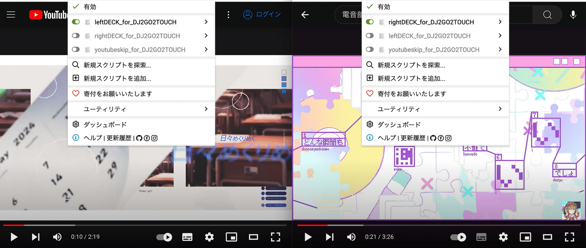The height and width of the screenshot is (248, 586).
Task: Expand youtubeskip_for_DJ2GO2TOUCH submenu arrow in left popup
Action: [x=206, y=49]
